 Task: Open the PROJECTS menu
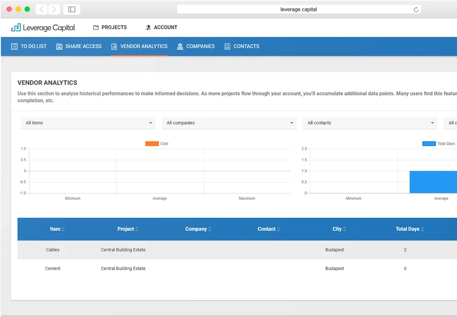coord(110,28)
